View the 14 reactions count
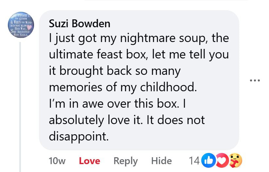The image size is (269, 172). tap(194, 161)
